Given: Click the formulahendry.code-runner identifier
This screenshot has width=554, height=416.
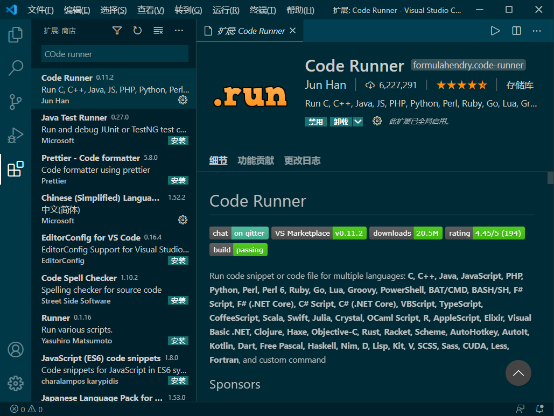Looking at the screenshot, I should [468, 65].
